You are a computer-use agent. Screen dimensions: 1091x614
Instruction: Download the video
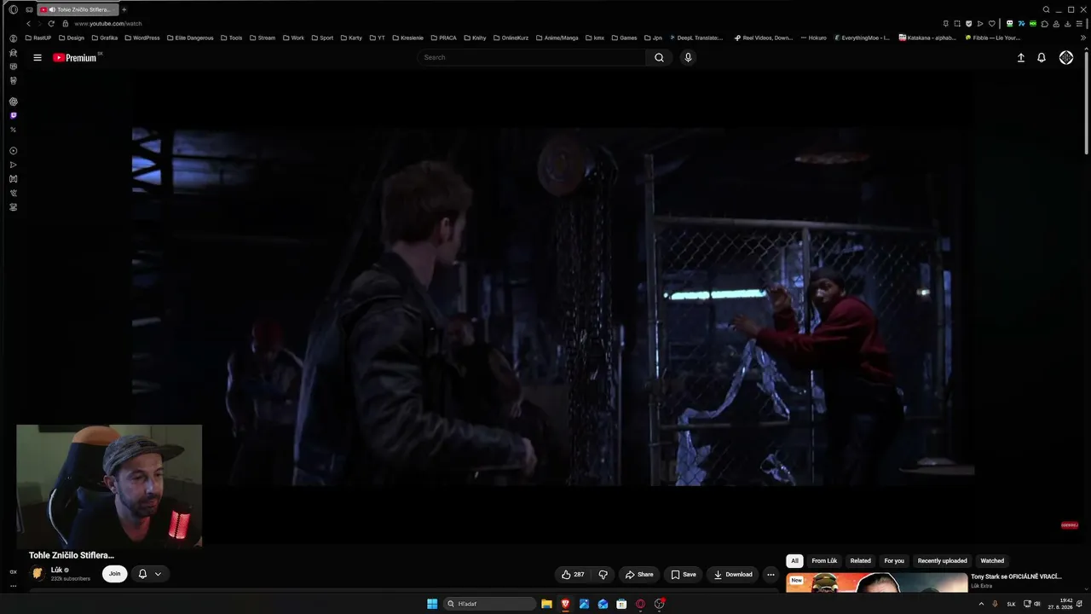point(733,575)
